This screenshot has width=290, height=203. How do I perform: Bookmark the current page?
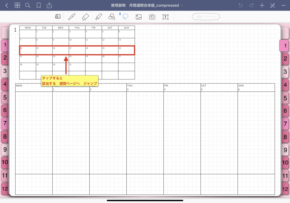[39, 5]
